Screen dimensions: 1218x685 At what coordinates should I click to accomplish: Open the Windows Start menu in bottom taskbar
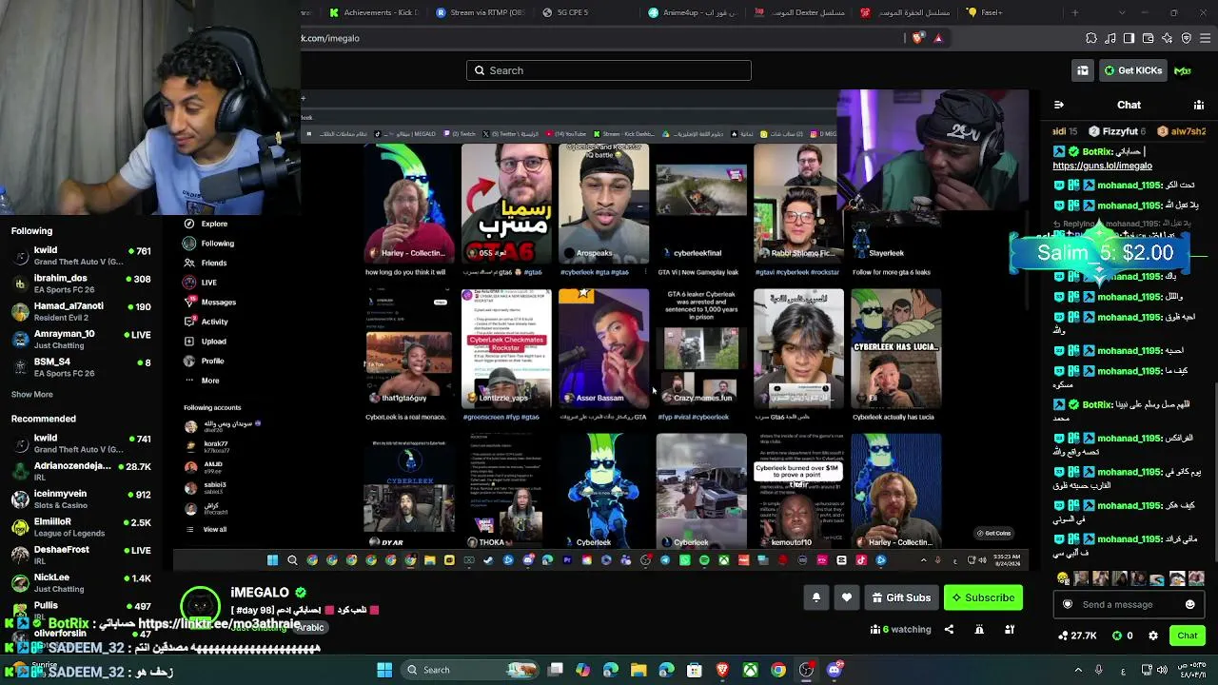[x=384, y=670]
